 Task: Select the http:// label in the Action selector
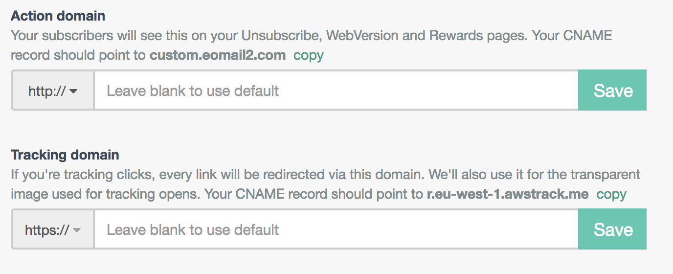[47, 91]
